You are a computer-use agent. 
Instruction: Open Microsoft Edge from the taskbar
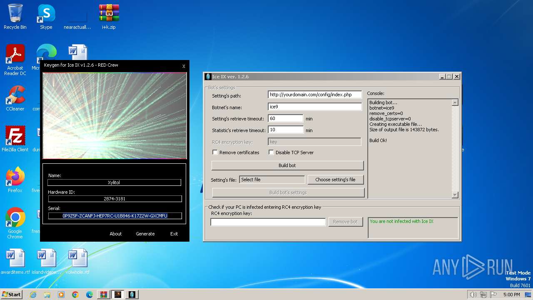click(x=90, y=295)
